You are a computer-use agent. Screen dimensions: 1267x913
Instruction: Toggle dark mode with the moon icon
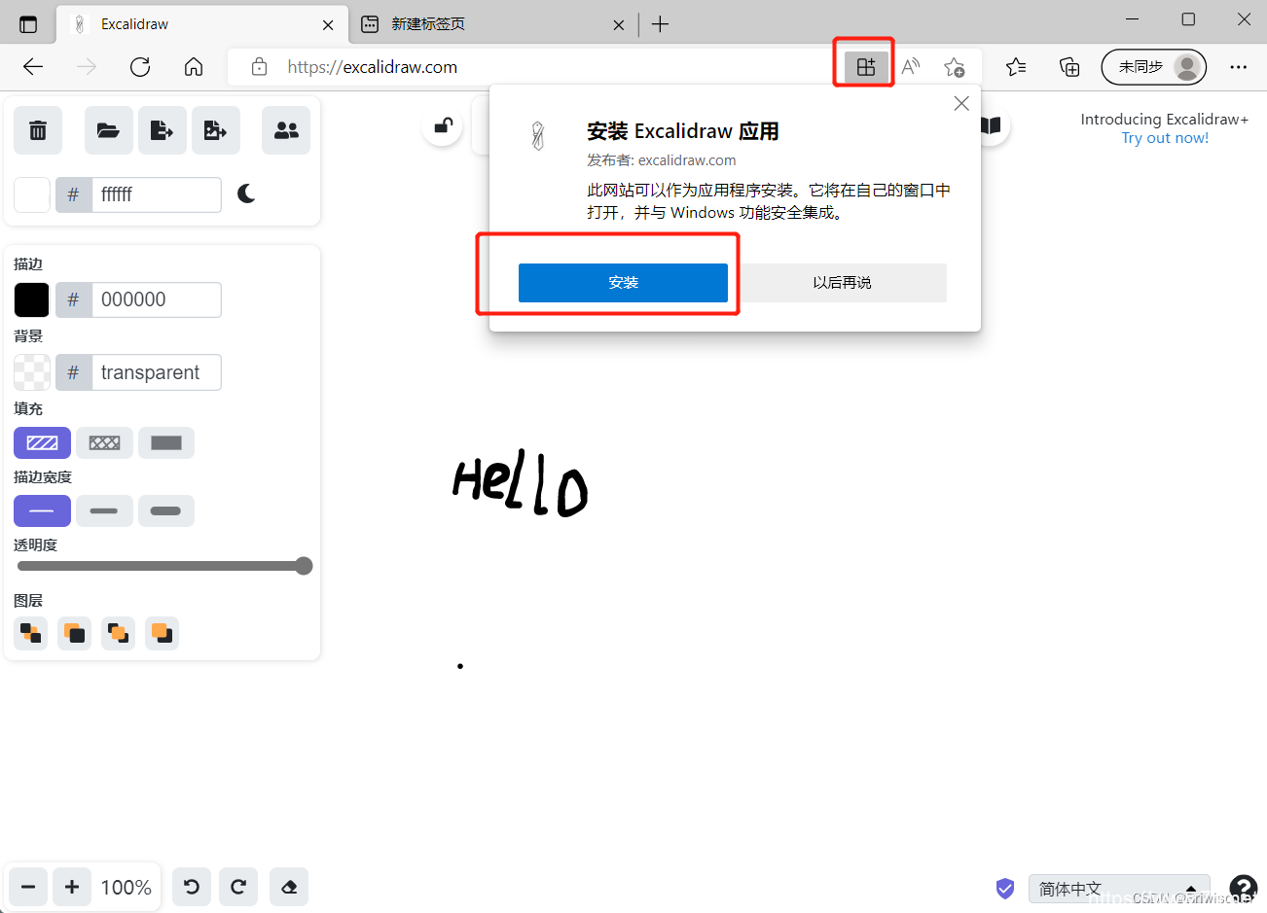[246, 194]
